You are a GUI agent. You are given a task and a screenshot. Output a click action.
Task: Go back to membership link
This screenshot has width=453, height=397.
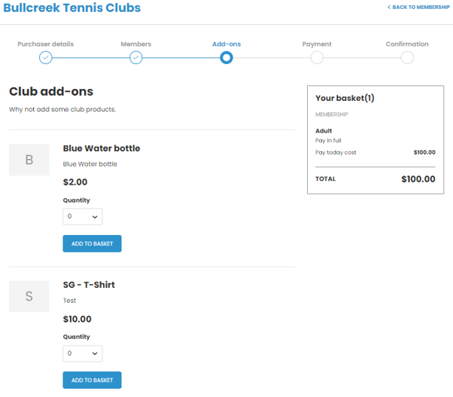tap(418, 7)
